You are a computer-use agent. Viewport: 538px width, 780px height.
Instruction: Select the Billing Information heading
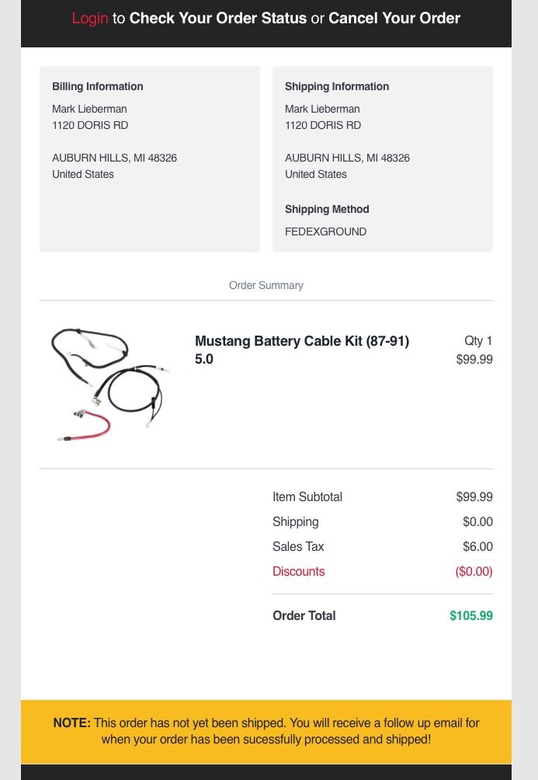click(98, 86)
